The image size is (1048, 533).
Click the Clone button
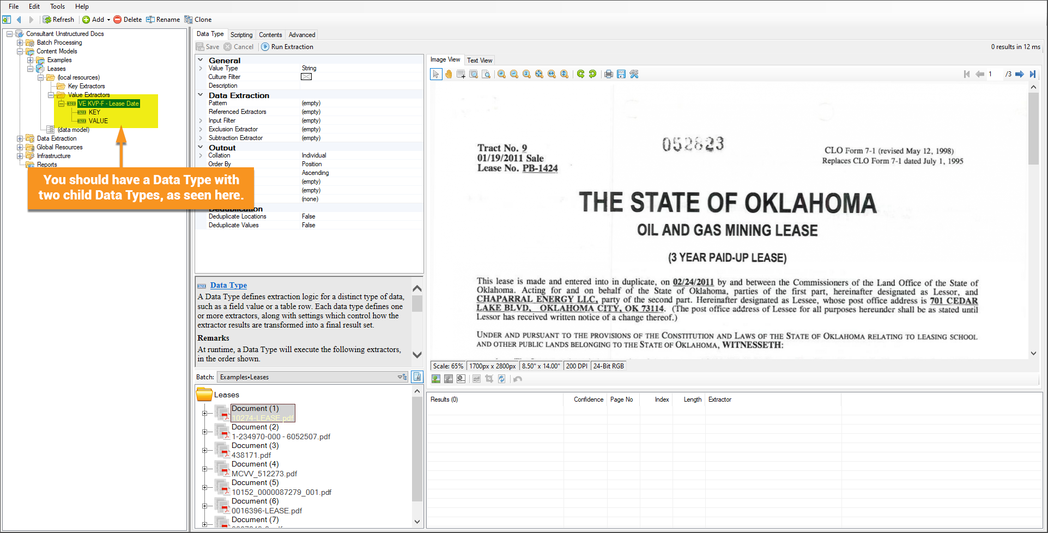pos(198,20)
